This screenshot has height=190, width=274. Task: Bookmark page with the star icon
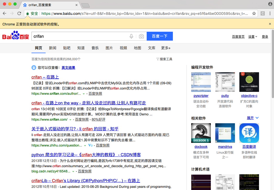(254, 13)
